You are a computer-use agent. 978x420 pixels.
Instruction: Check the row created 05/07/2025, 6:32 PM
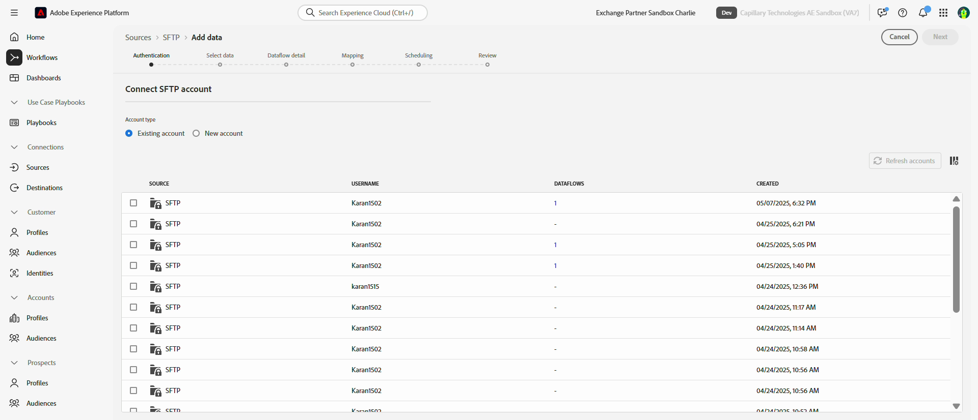coord(133,203)
